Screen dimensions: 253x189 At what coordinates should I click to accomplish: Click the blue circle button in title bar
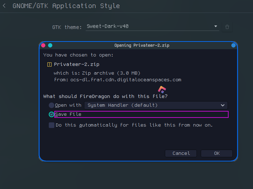point(233,45)
